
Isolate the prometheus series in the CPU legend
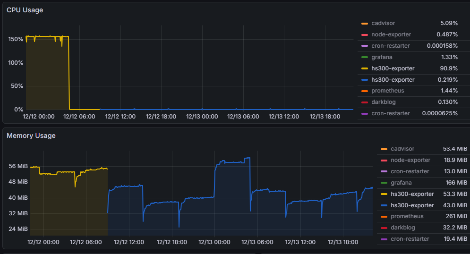point(388,91)
